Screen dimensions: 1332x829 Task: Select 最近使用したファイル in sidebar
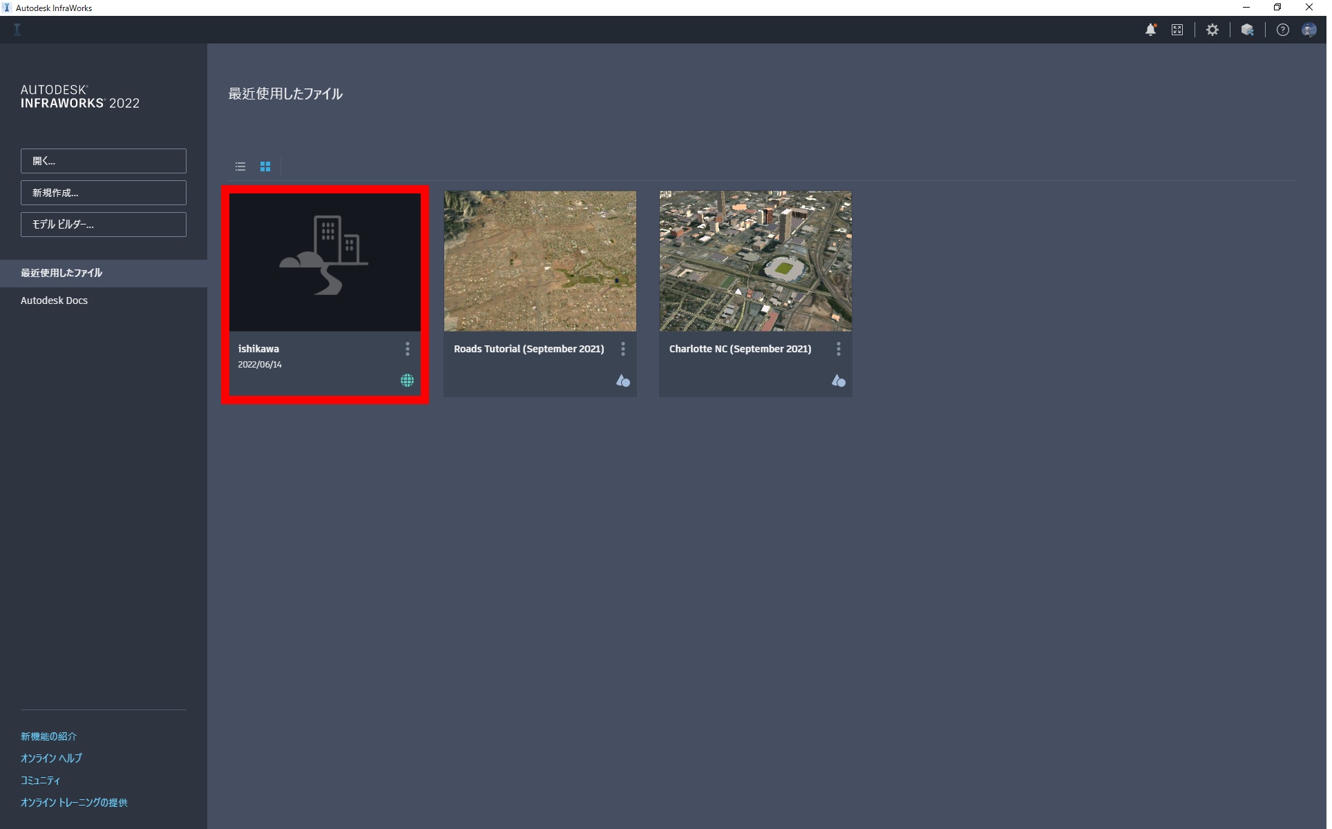click(104, 274)
